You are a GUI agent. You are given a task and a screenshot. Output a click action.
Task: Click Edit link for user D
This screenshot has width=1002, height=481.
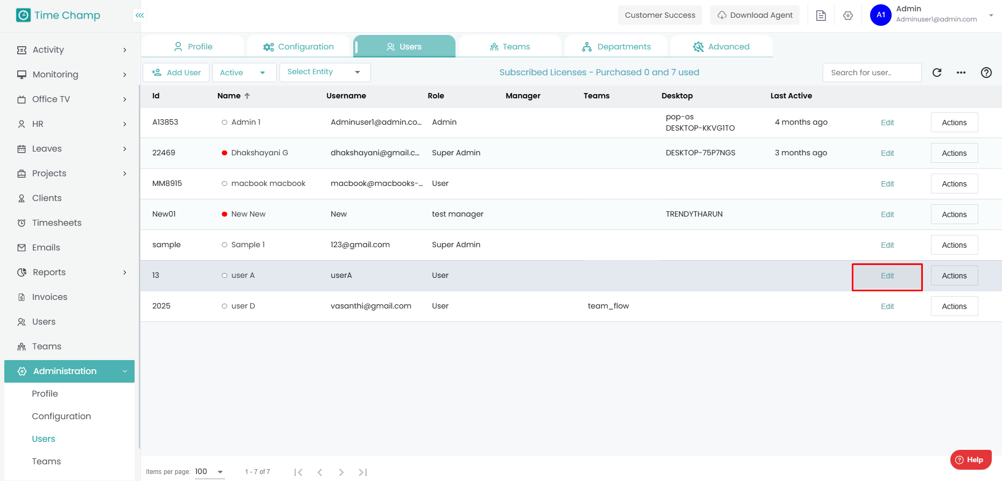(x=887, y=306)
